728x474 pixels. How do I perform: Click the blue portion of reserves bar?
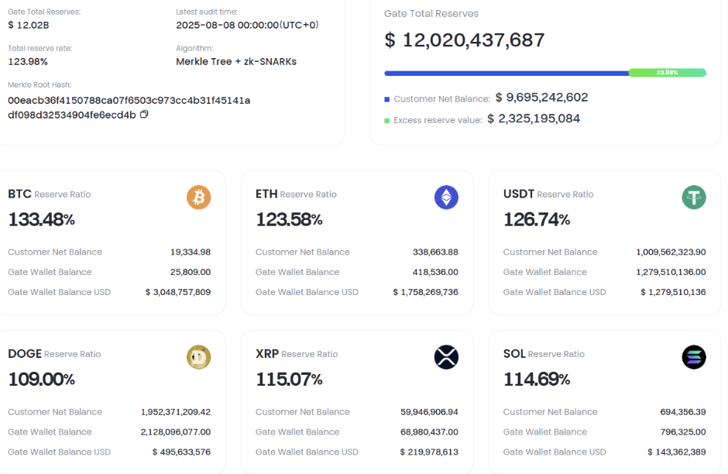[x=507, y=73]
